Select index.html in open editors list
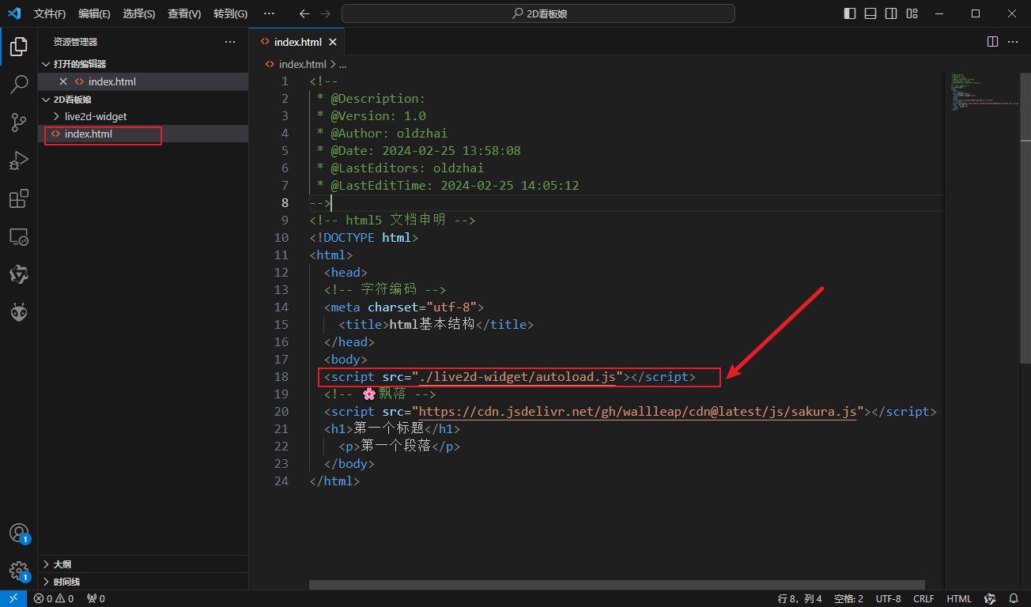 (143, 81)
